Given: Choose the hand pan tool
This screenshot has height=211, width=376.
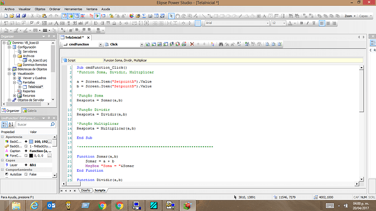Looking at the screenshot, I should point(178,16).
